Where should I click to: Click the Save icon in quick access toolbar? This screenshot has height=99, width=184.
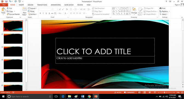[6, 2]
